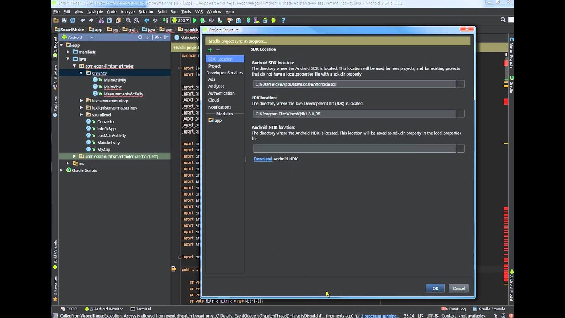Open the Refactor menu

click(146, 12)
